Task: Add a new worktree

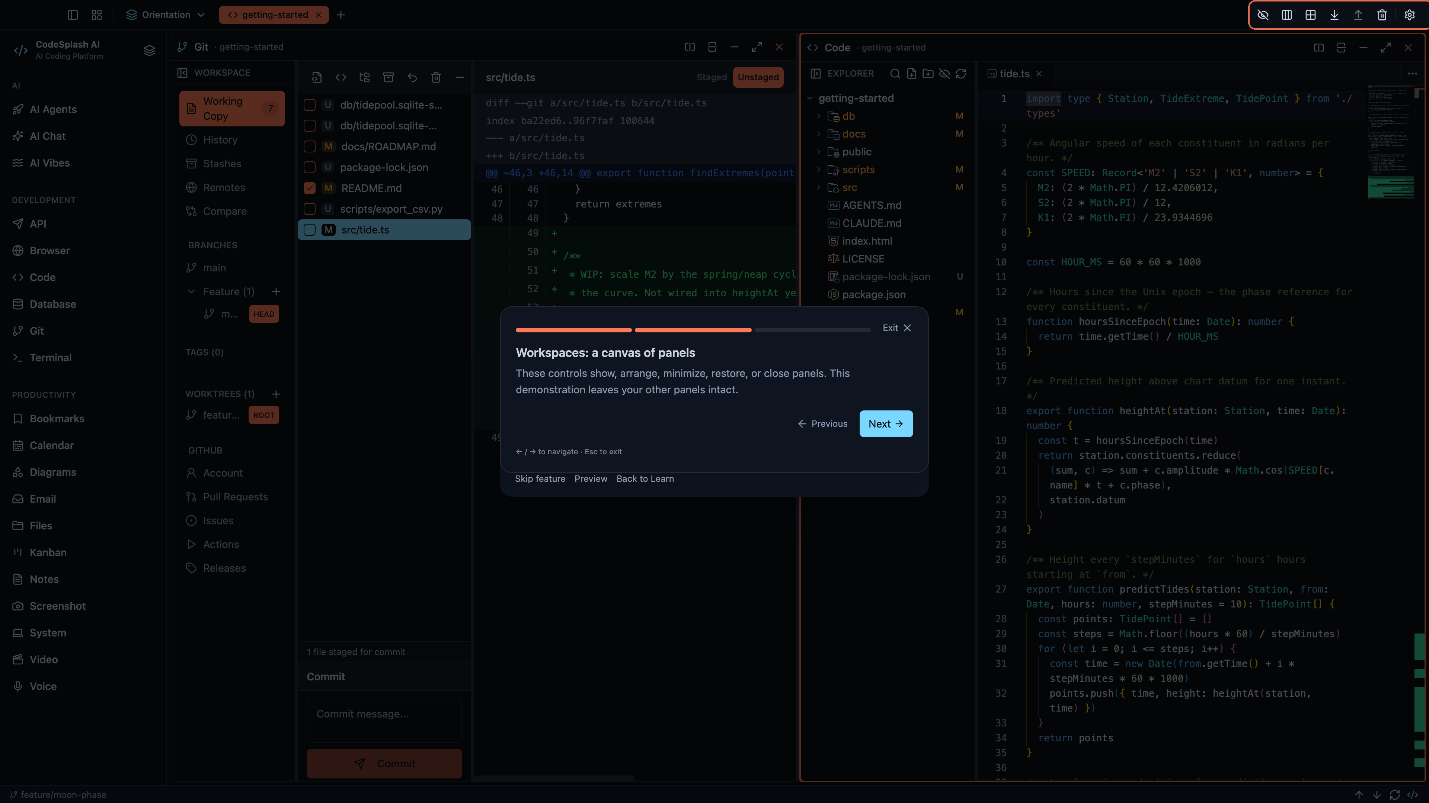Action: tap(276, 394)
